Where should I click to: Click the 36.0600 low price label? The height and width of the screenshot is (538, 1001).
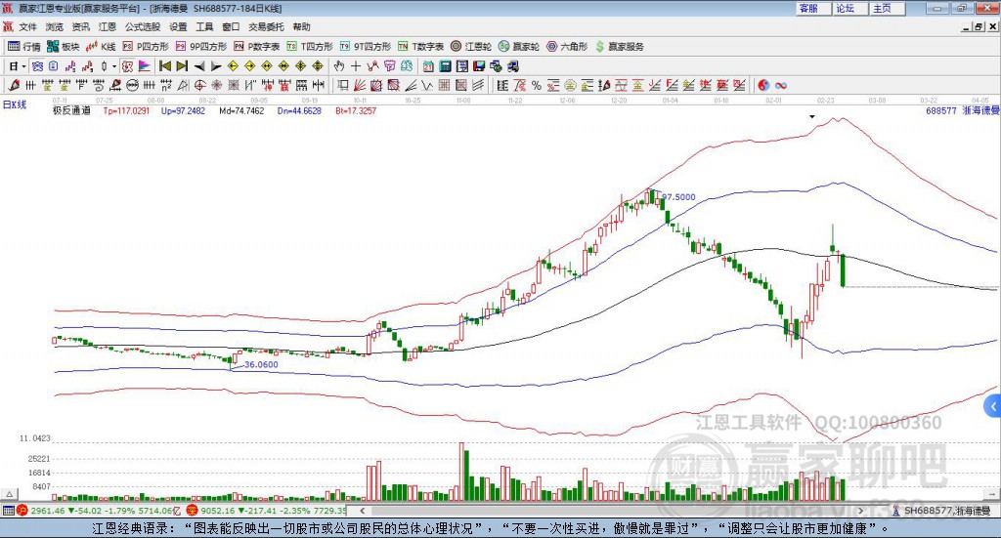coord(261,364)
